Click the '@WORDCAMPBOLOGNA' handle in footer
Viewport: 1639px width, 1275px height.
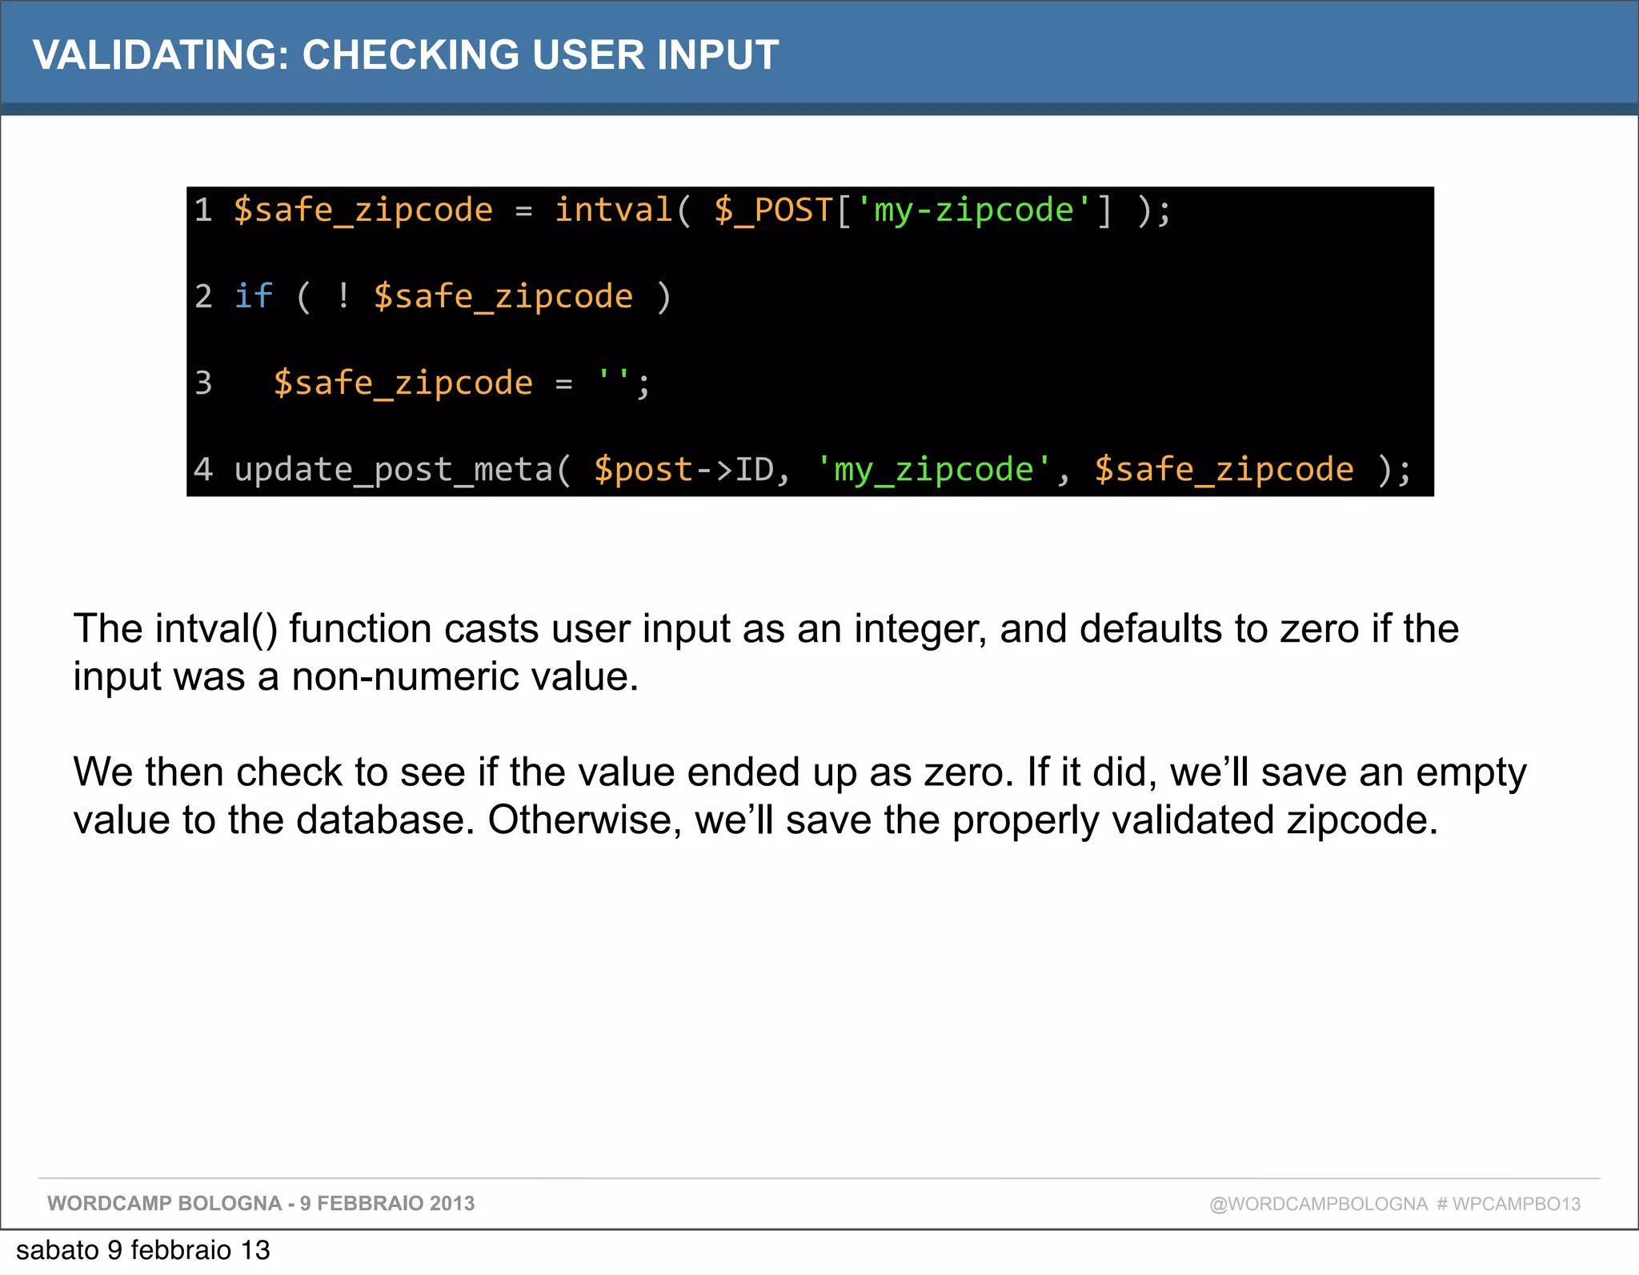tap(1318, 1204)
